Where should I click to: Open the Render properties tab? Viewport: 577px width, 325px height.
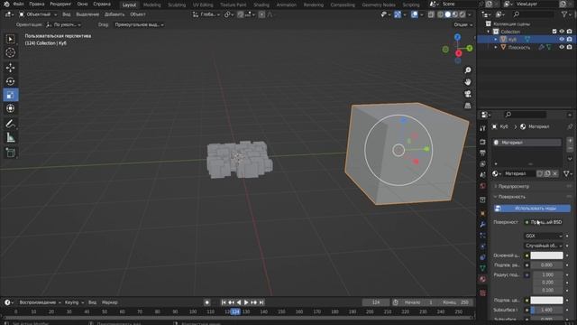tap(483, 142)
